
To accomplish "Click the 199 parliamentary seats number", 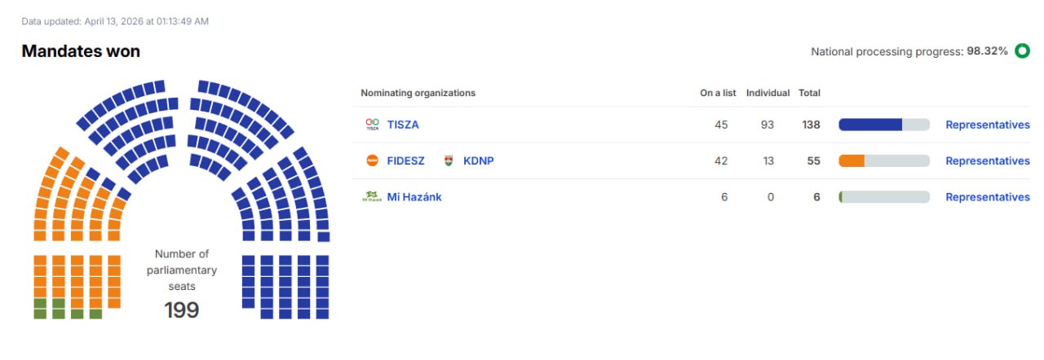I will pyautogui.click(x=182, y=310).
